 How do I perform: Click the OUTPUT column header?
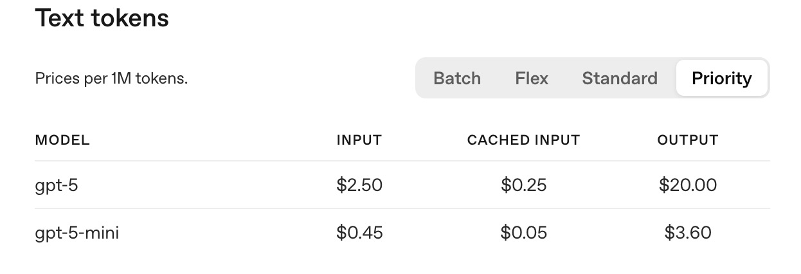tap(687, 140)
